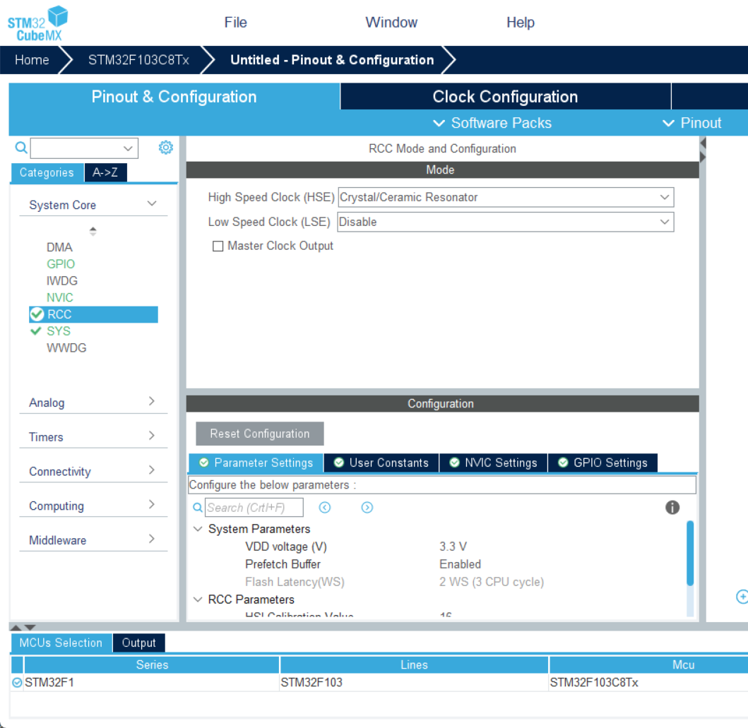The image size is (748, 728).
Task: Click the parameter search magnifier icon
Action: point(198,507)
